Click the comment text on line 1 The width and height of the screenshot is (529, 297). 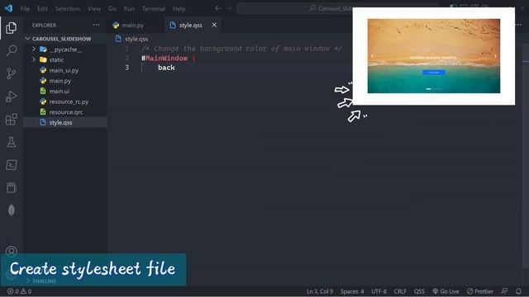pos(242,49)
